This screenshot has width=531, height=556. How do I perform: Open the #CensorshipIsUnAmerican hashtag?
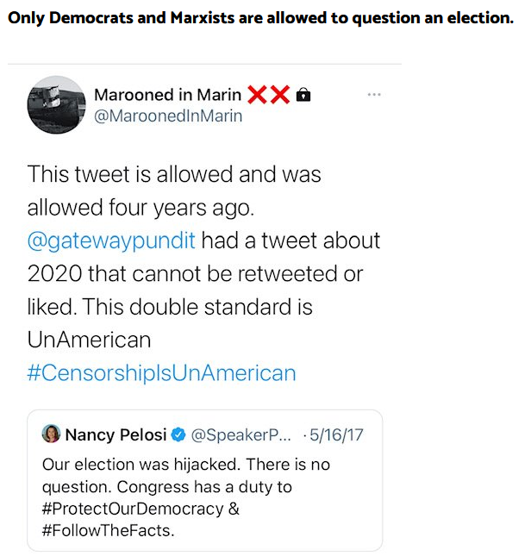tap(162, 372)
